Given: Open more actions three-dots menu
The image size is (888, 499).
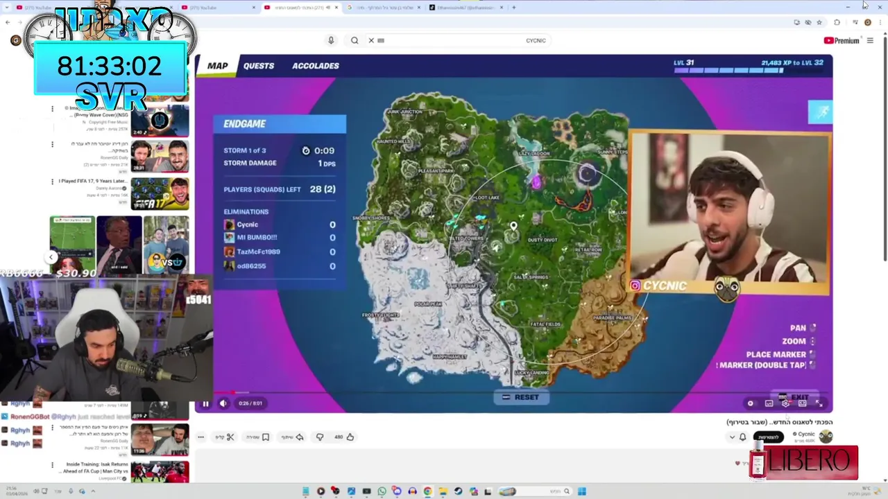Looking at the screenshot, I should (200, 437).
